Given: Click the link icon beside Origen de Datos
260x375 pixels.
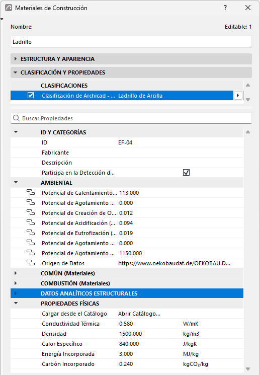Looking at the screenshot, I should [x=31, y=263].
